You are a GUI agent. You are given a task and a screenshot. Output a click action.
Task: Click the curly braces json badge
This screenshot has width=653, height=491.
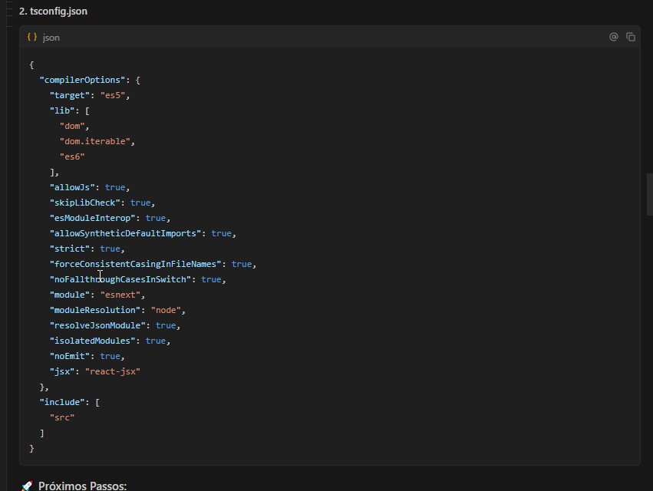(x=31, y=36)
